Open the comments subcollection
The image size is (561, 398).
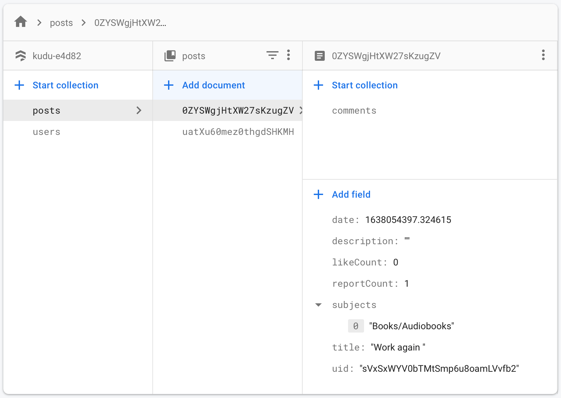(354, 111)
